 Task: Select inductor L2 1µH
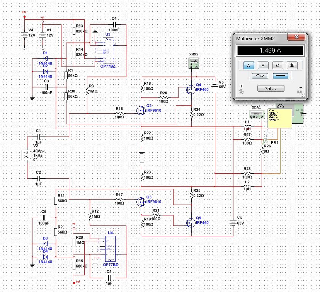pos(247,186)
